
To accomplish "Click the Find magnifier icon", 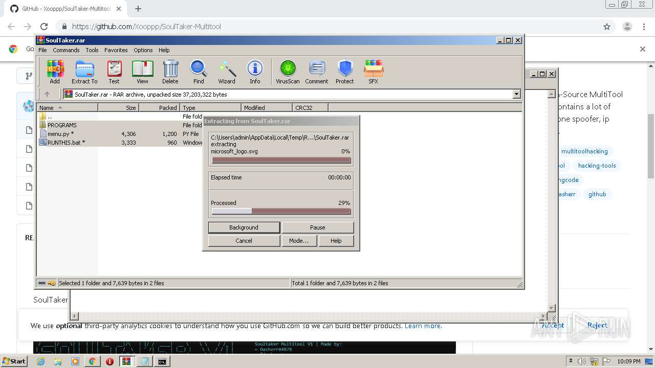I will (x=199, y=72).
